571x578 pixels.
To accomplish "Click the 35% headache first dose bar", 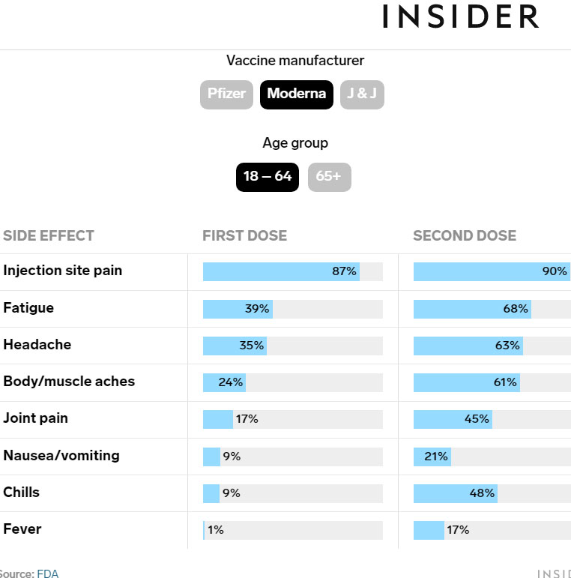I will click(x=235, y=346).
